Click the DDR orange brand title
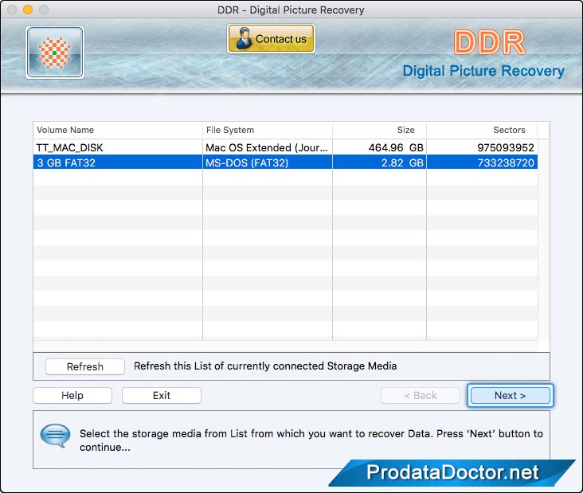The height and width of the screenshot is (493, 583). 489,42
